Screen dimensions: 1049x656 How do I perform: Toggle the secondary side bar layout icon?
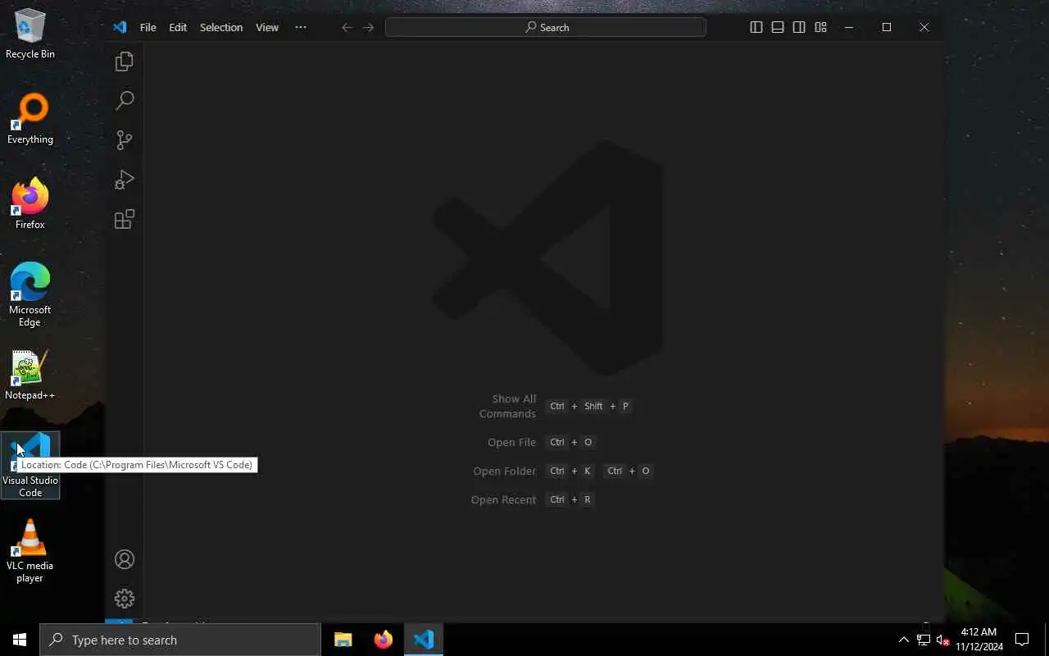pos(799,27)
